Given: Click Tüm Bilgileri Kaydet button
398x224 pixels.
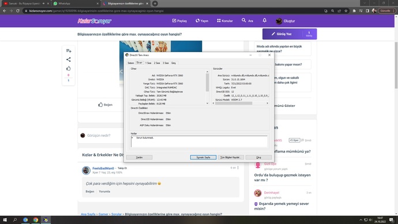Looking at the screenshot, I should (x=231, y=158).
